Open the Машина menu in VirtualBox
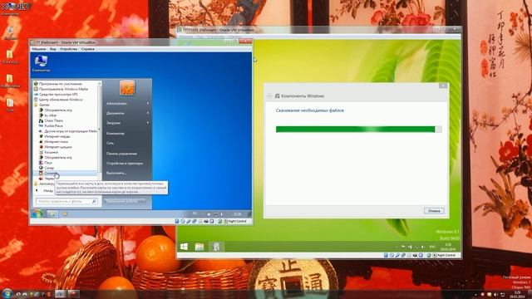 click(x=39, y=49)
